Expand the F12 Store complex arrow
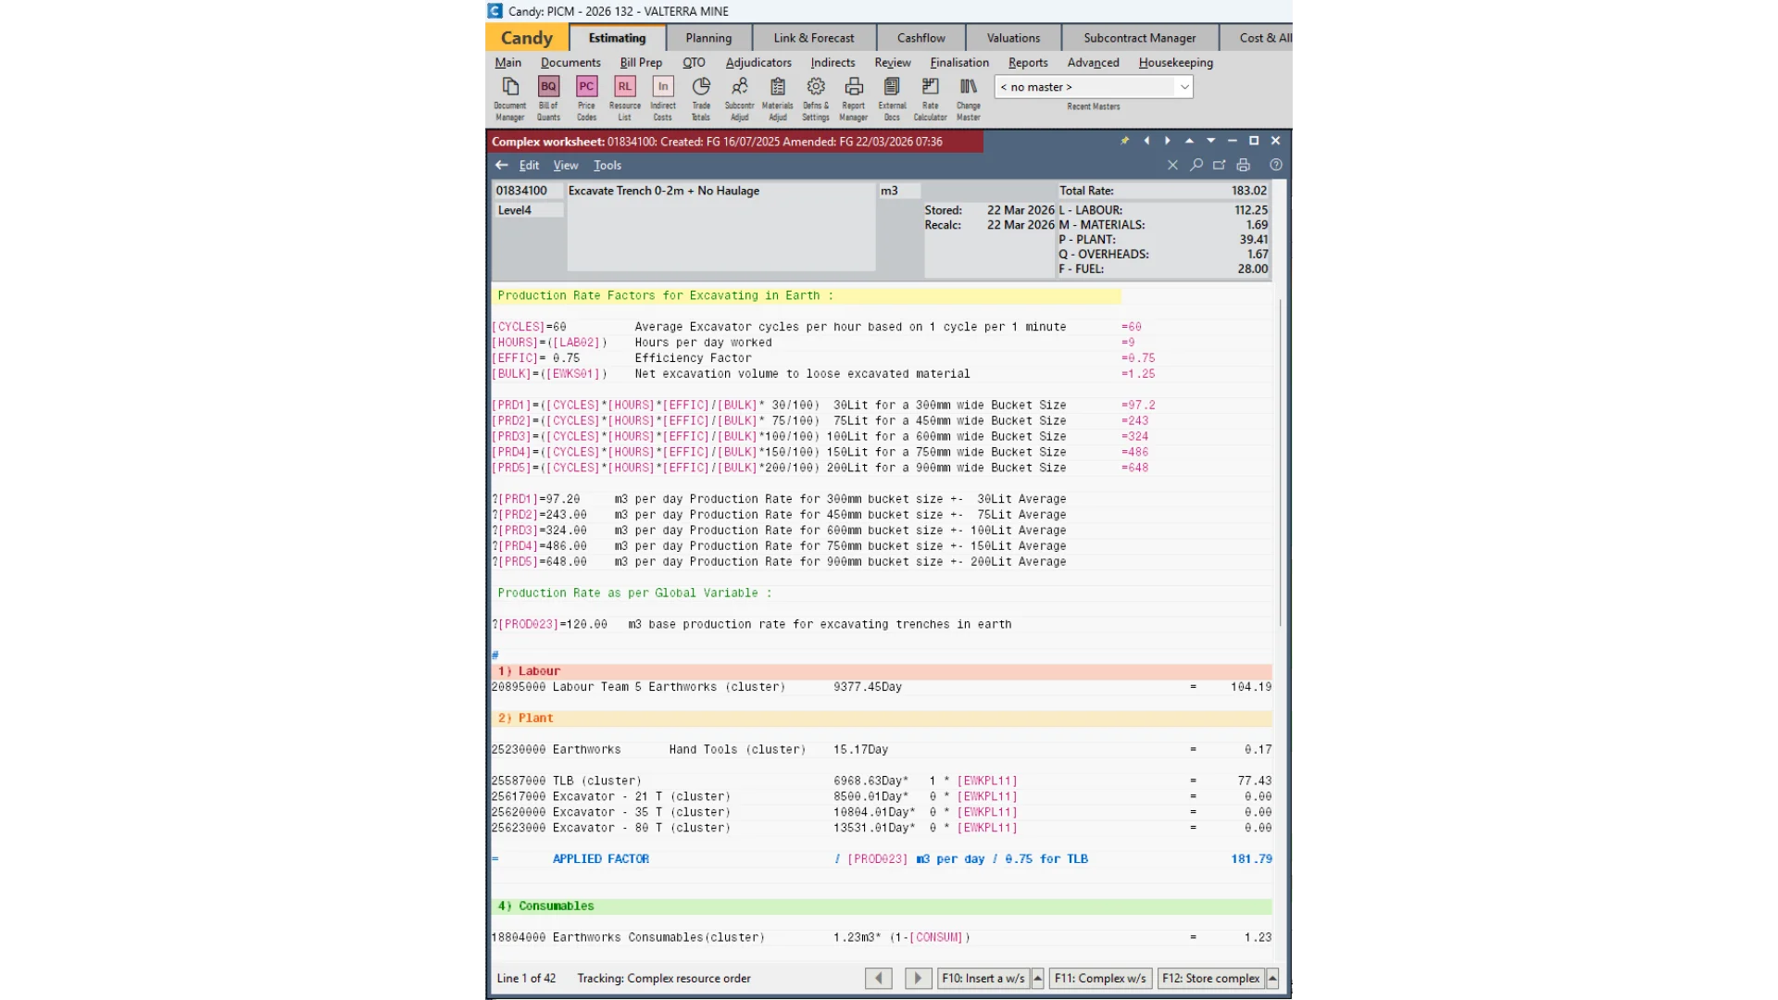This screenshot has height=1000, width=1778. tap(1272, 978)
